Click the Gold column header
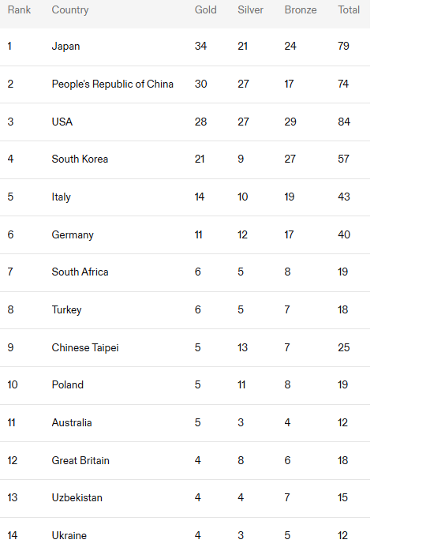The width and height of the screenshot is (430, 551). coord(205,9)
